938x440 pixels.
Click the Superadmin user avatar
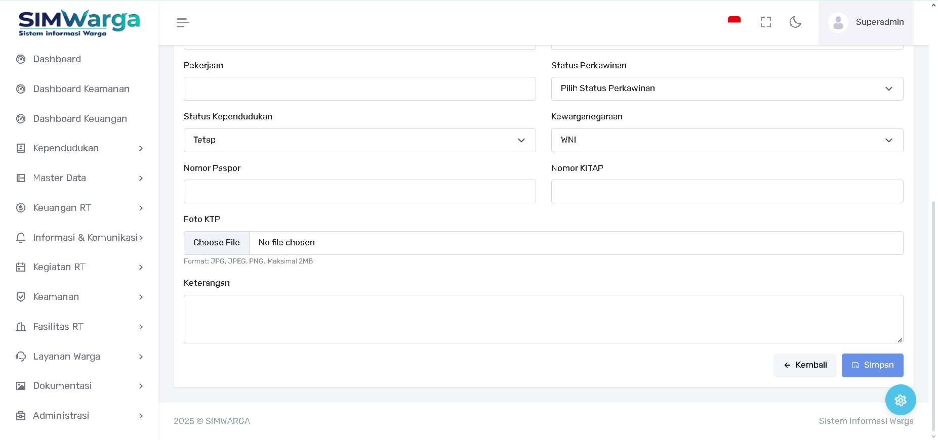(x=838, y=23)
